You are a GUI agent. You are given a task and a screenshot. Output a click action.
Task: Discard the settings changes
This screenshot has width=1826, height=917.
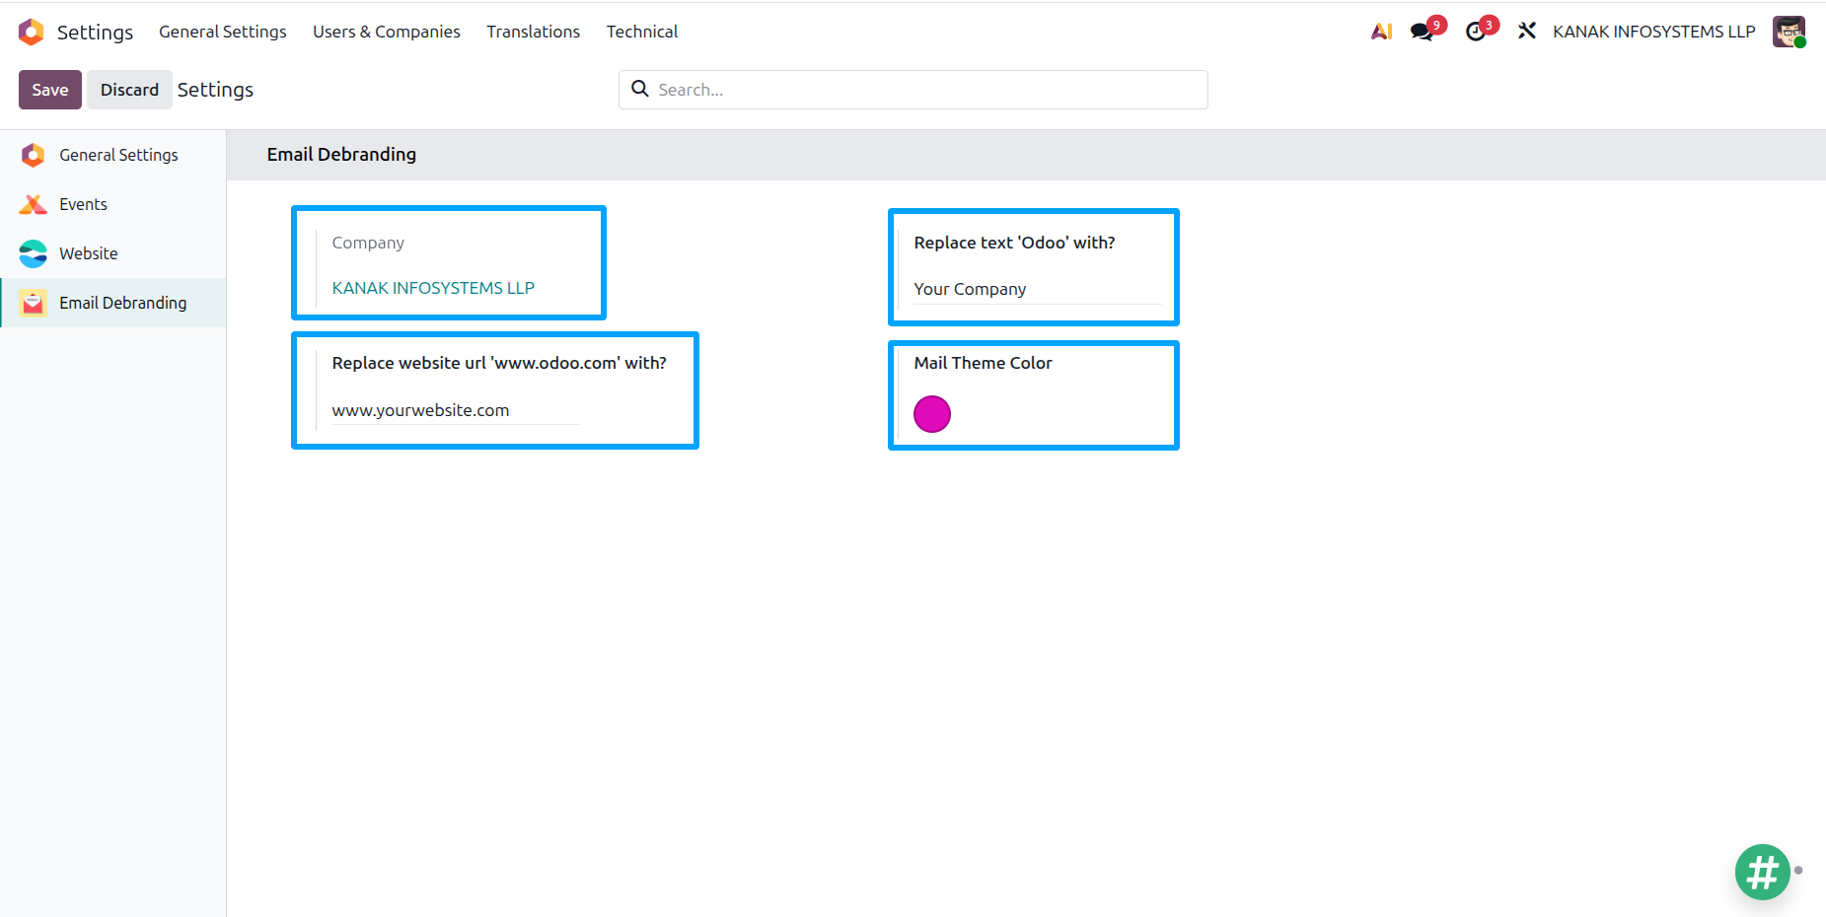[x=129, y=90]
